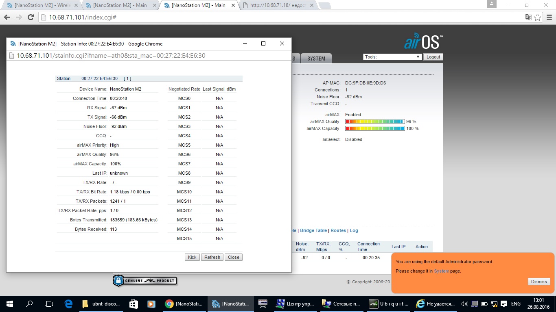The width and height of the screenshot is (556, 312).
Task: Select the RX Signal value -67 dBm
Action: [118, 108]
